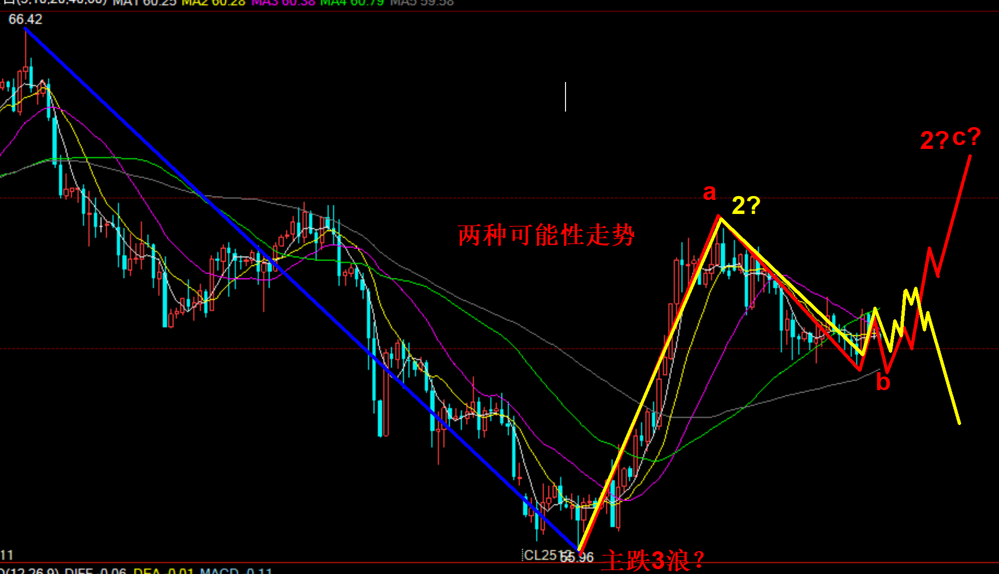This screenshot has width=999, height=574.
Task: Click the CL25 contract code label
Action: pos(541,555)
